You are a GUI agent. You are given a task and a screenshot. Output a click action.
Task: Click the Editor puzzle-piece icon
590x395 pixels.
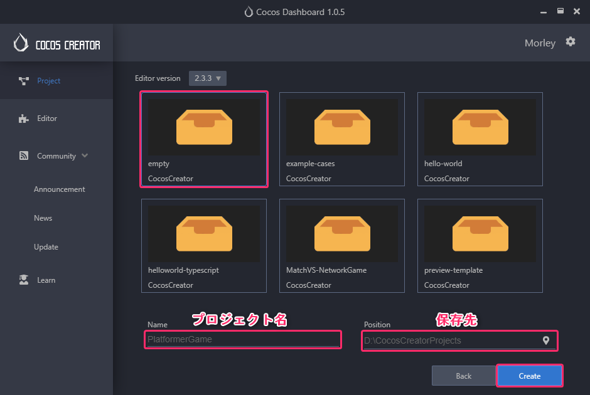click(x=24, y=118)
